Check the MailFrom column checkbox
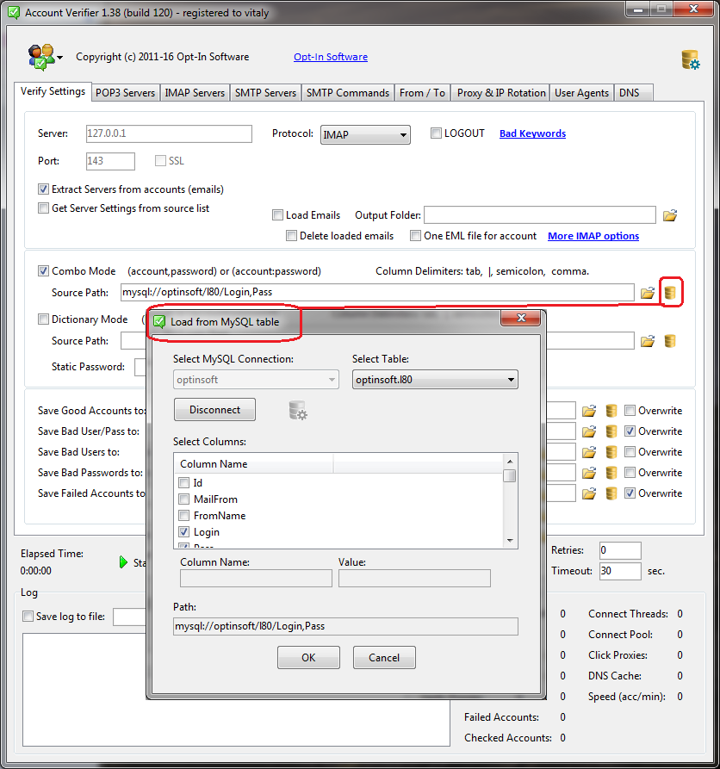The width and height of the screenshot is (720, 769). coord(184,499)
